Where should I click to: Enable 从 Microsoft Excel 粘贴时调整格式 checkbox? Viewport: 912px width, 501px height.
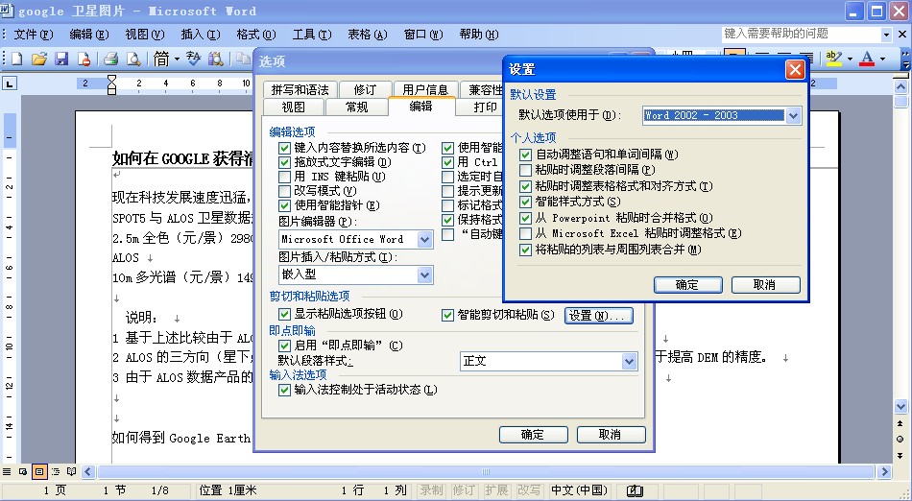[525, 233]
